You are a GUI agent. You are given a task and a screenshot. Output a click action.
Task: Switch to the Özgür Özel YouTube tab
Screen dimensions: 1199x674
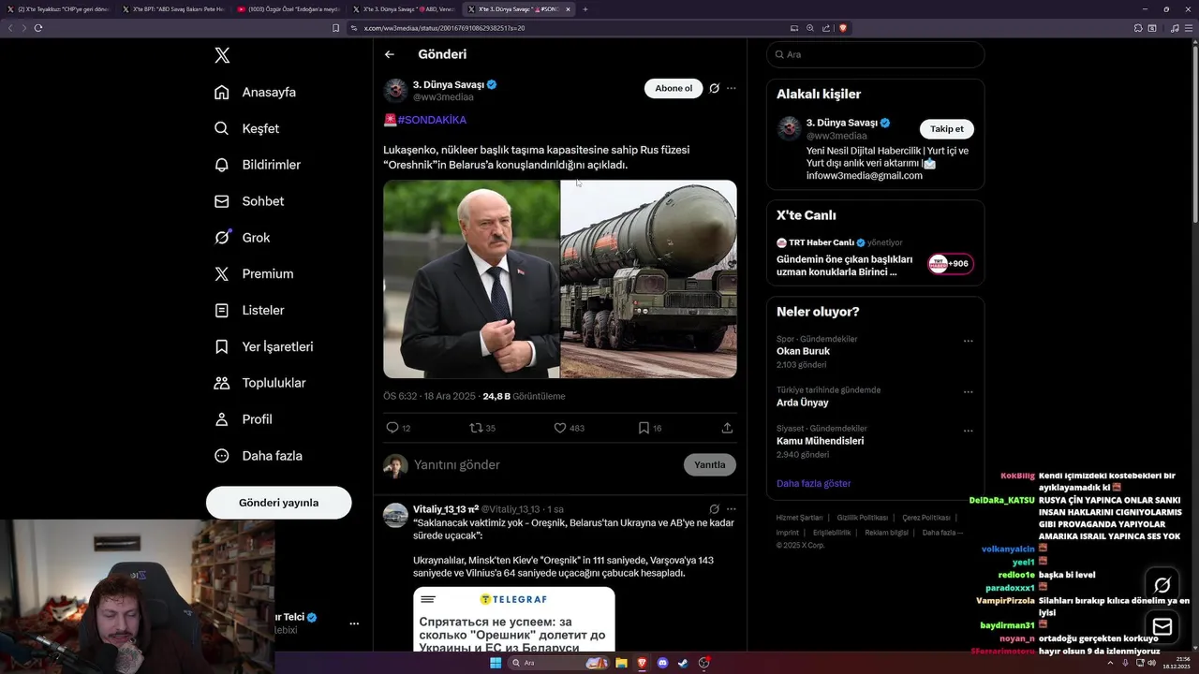tap(288, 9)
